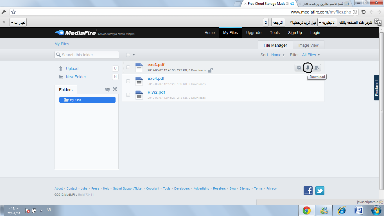Open Tools in the navigation bar

point(275,33)
